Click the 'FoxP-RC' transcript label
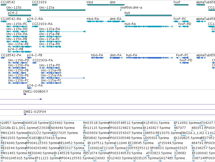215x162 pixels. click(x=180, y=19)
